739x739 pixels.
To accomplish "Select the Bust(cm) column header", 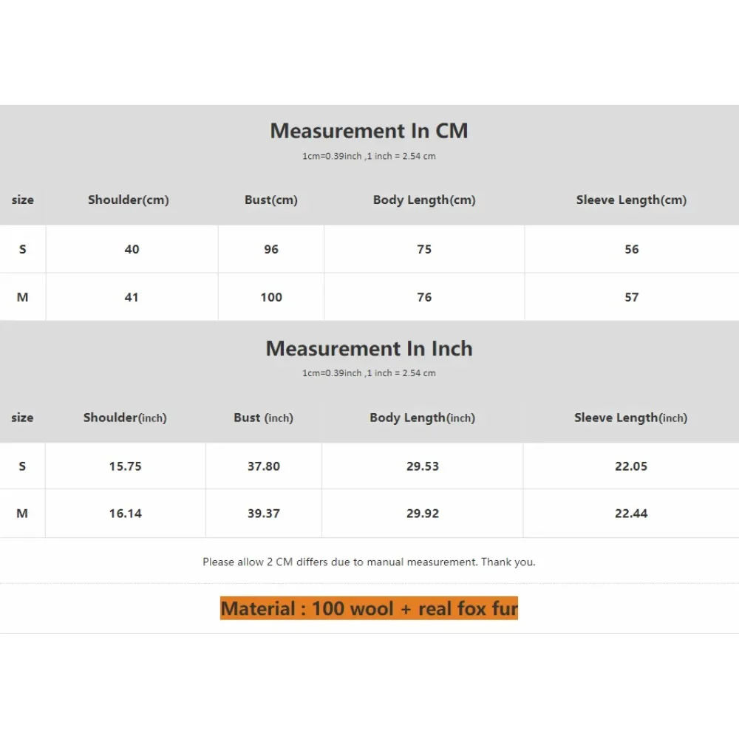I will click(x=270, y=200).
